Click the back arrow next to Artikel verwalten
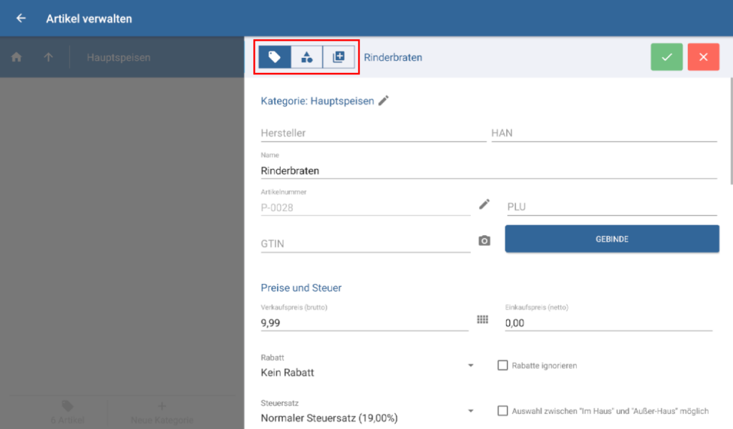This screenshot has width=733, height=429. click(21, 19)
